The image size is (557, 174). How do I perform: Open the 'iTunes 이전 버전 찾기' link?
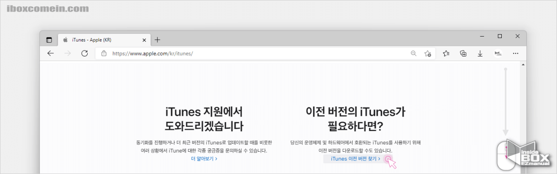pyautogui.click(x=356, y=159)
